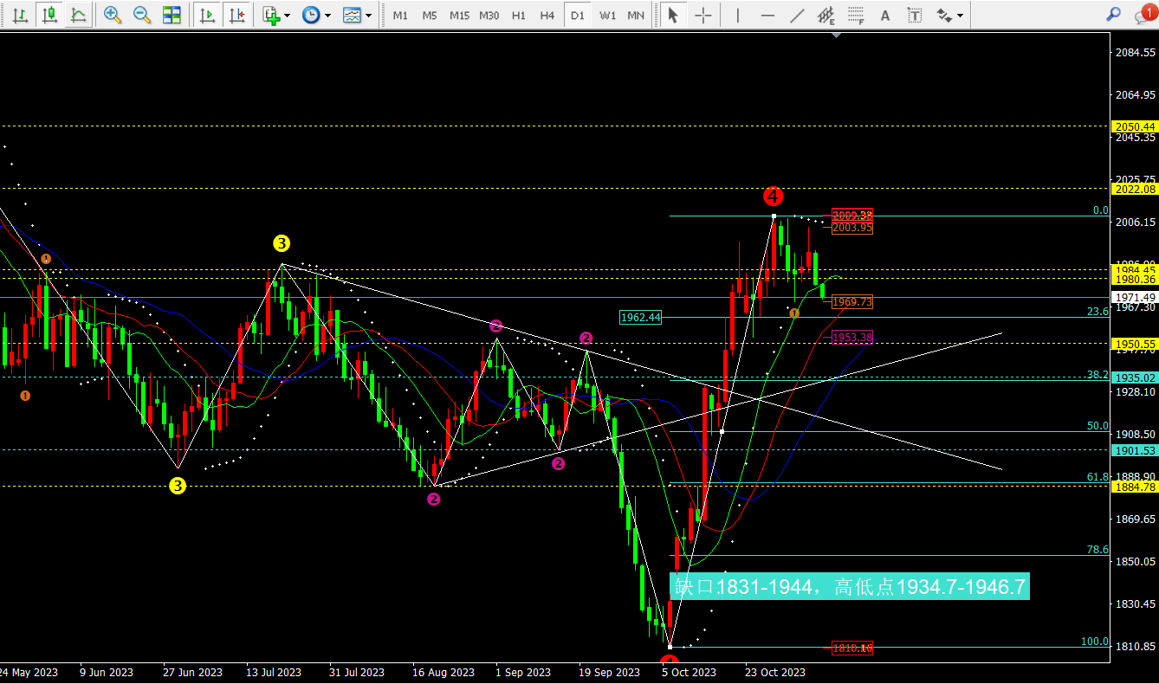Zoom in on the chart
1159x684 pixels.
(x=113, y=15)
